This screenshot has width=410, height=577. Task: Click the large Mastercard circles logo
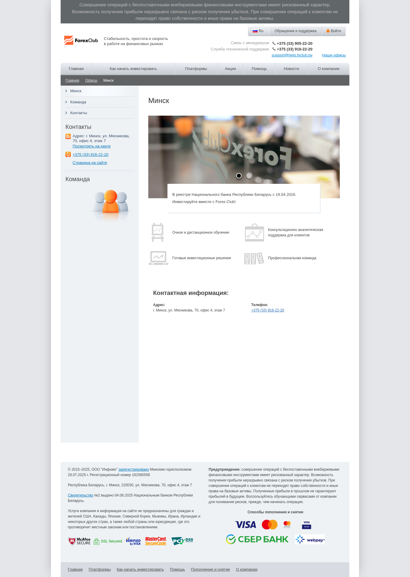[270, 525]
